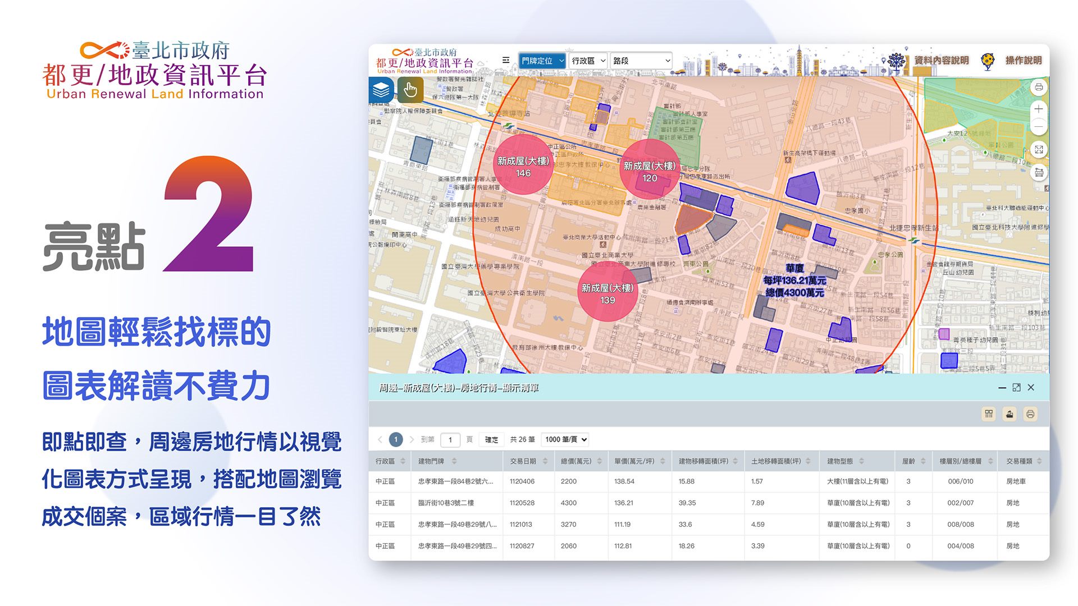
Task: Click 華廈 每坪136.21萬元 map label
Action: tap(794, 280)
